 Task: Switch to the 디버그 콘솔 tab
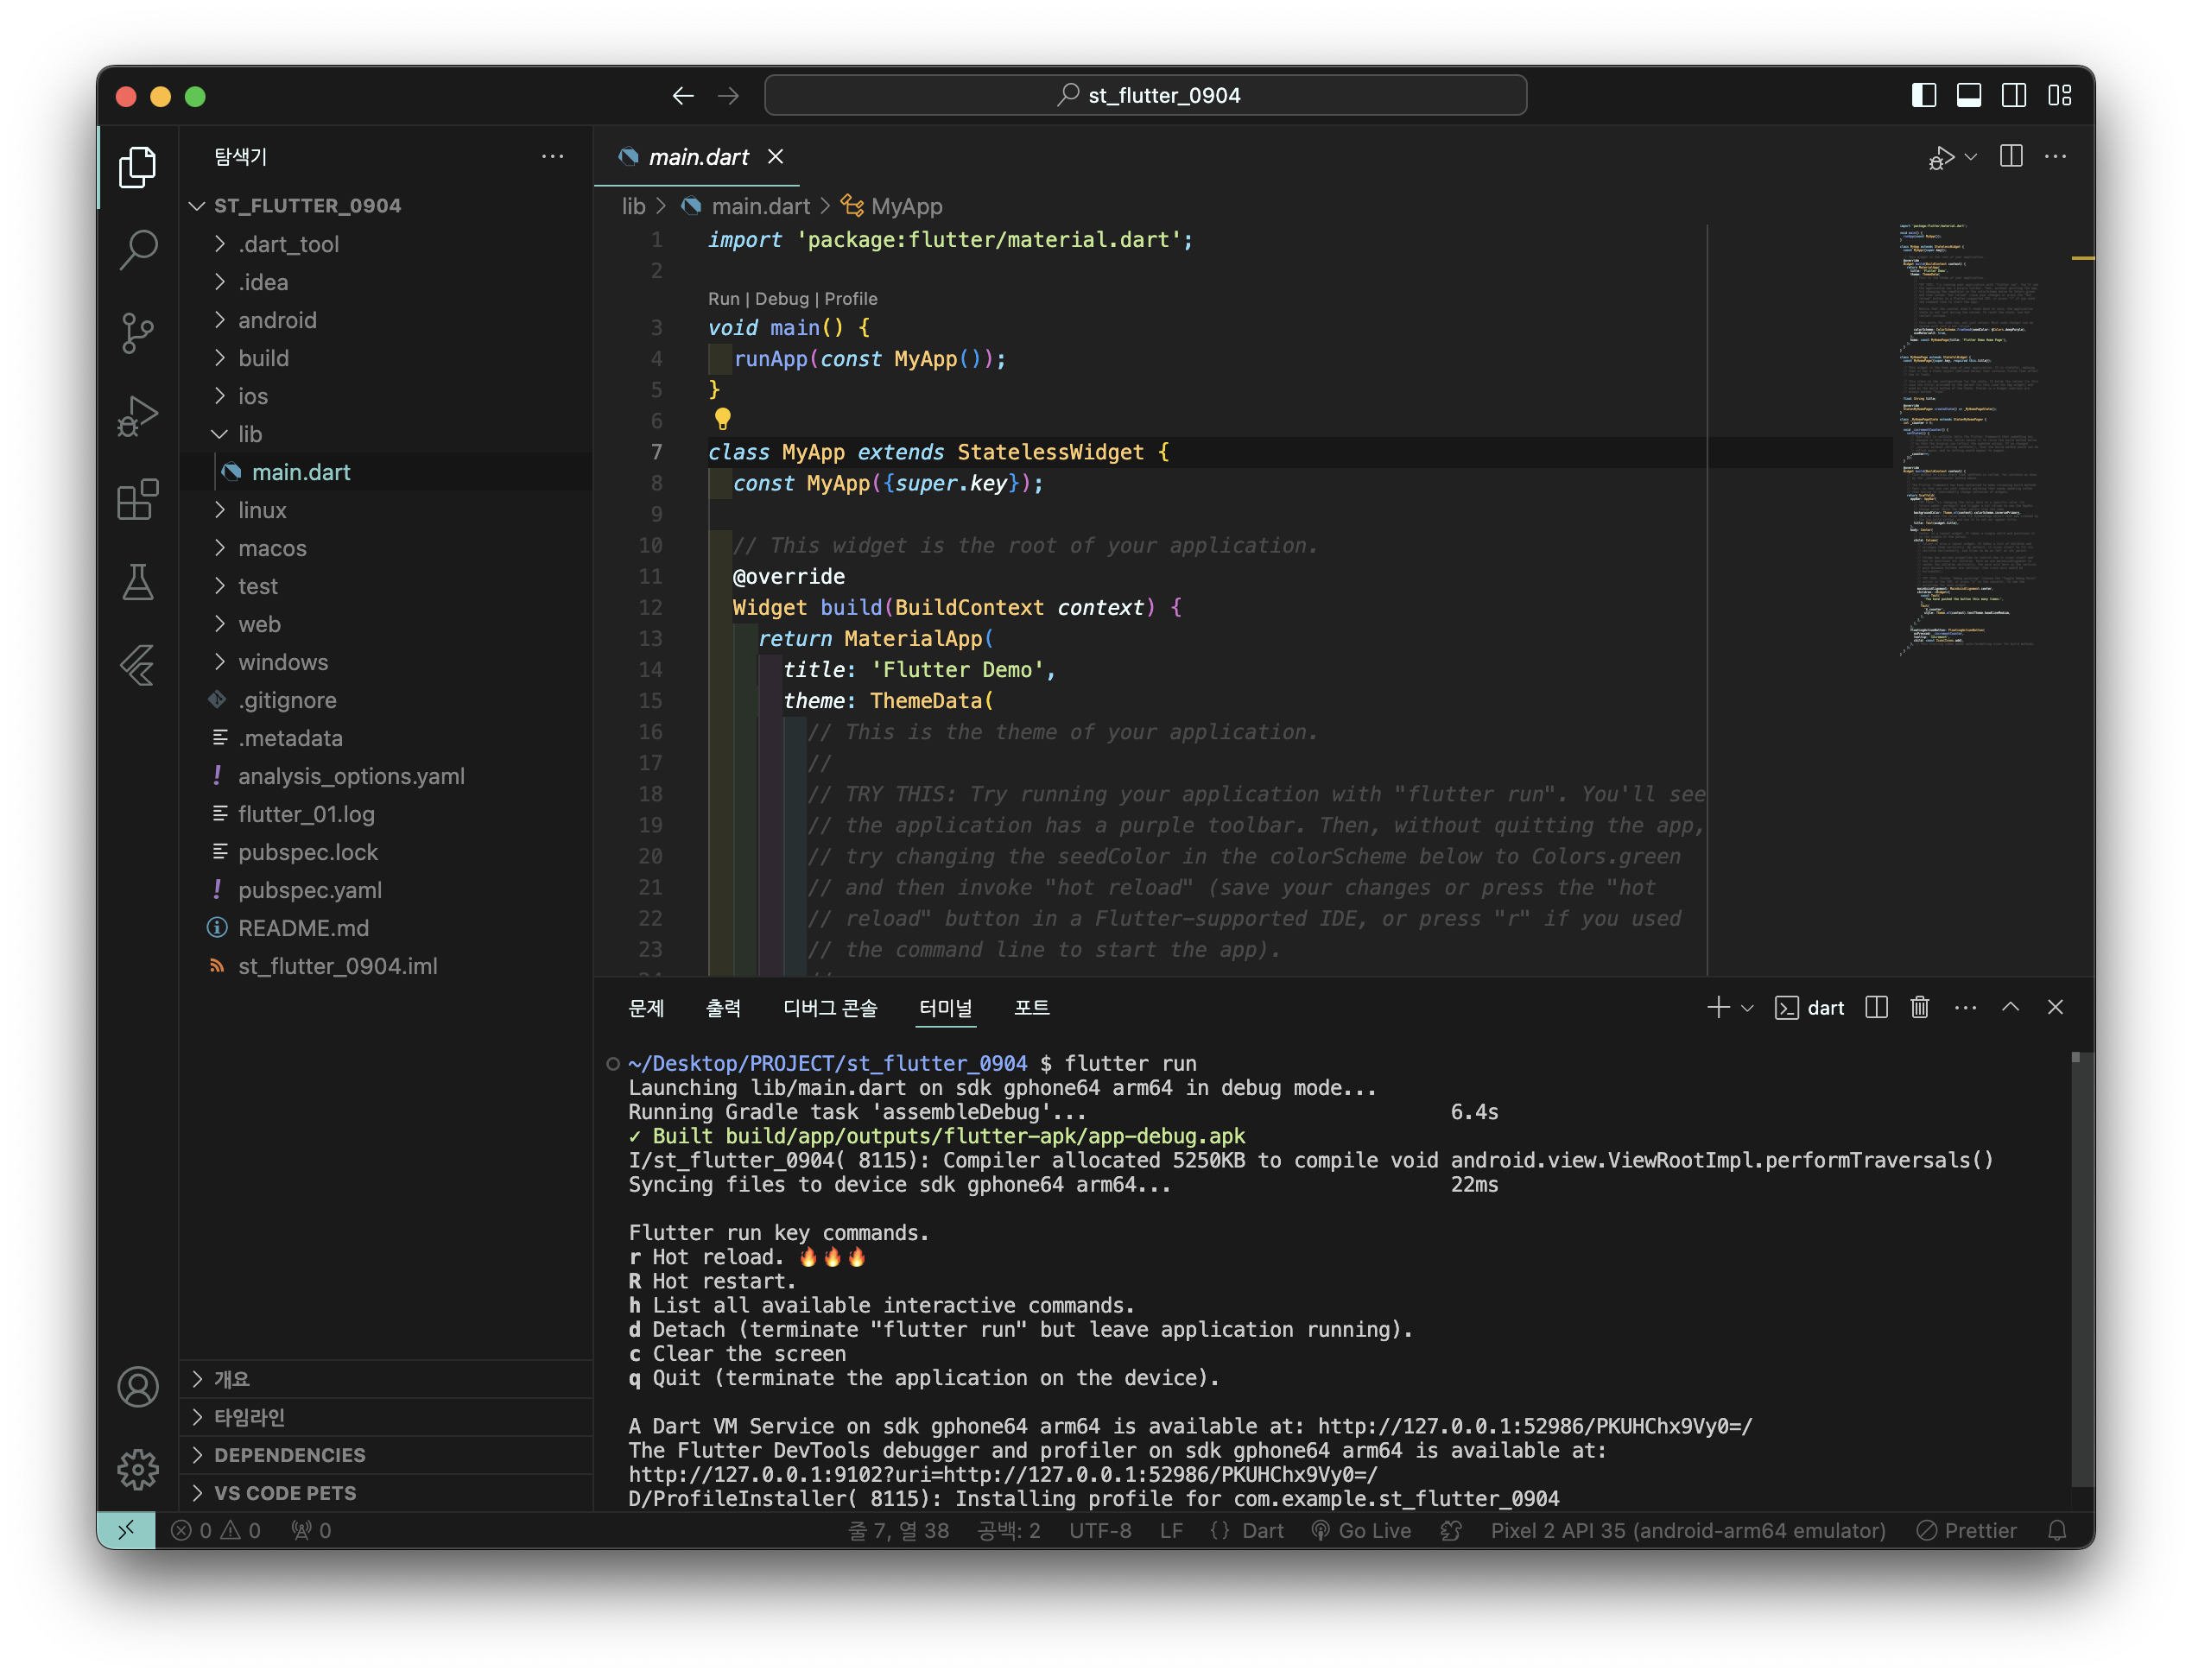[829, 1007]
